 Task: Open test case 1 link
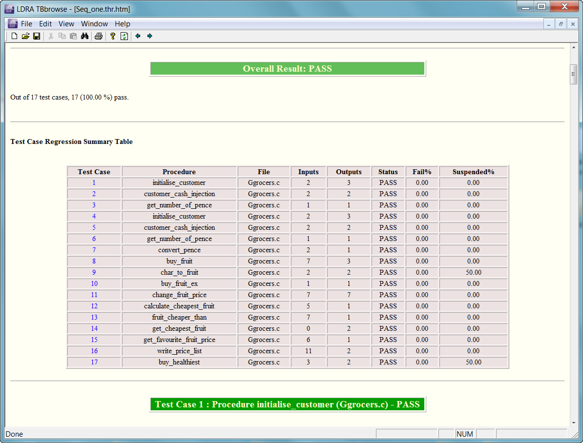click(94, 183)
